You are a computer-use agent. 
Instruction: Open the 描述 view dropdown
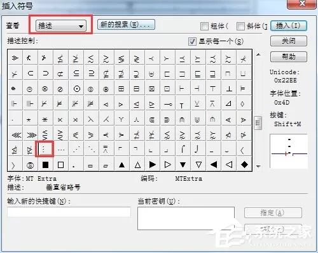pos(61,26)
